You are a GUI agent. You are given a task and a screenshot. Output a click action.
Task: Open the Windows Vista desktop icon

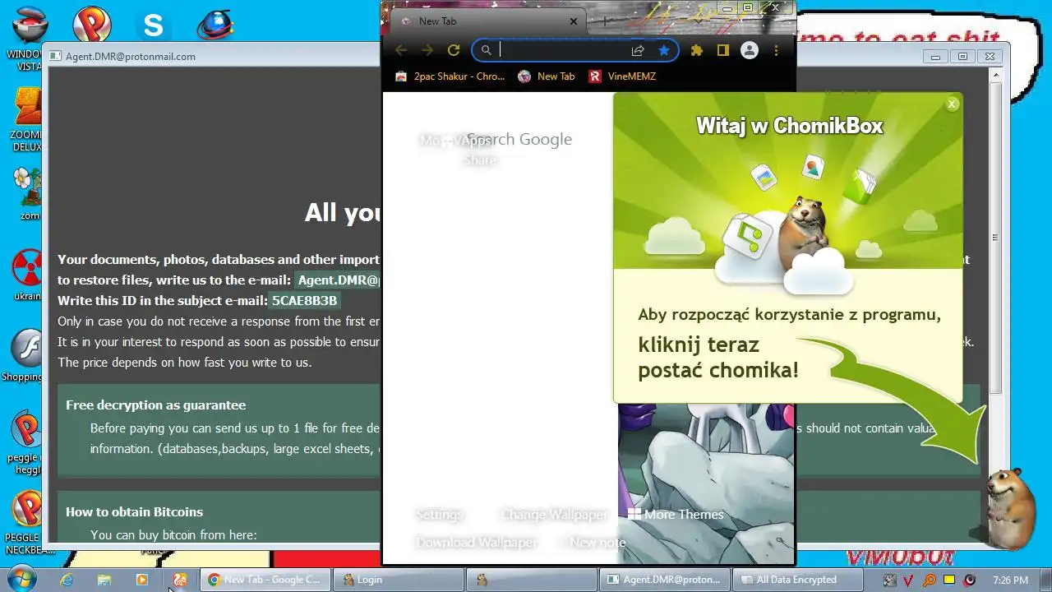click(29, 37)
